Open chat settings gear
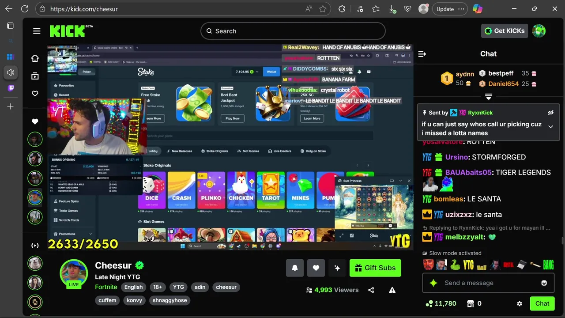 click(520, 304)
